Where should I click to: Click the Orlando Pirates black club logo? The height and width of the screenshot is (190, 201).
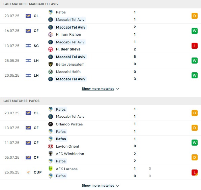(51, 124)
